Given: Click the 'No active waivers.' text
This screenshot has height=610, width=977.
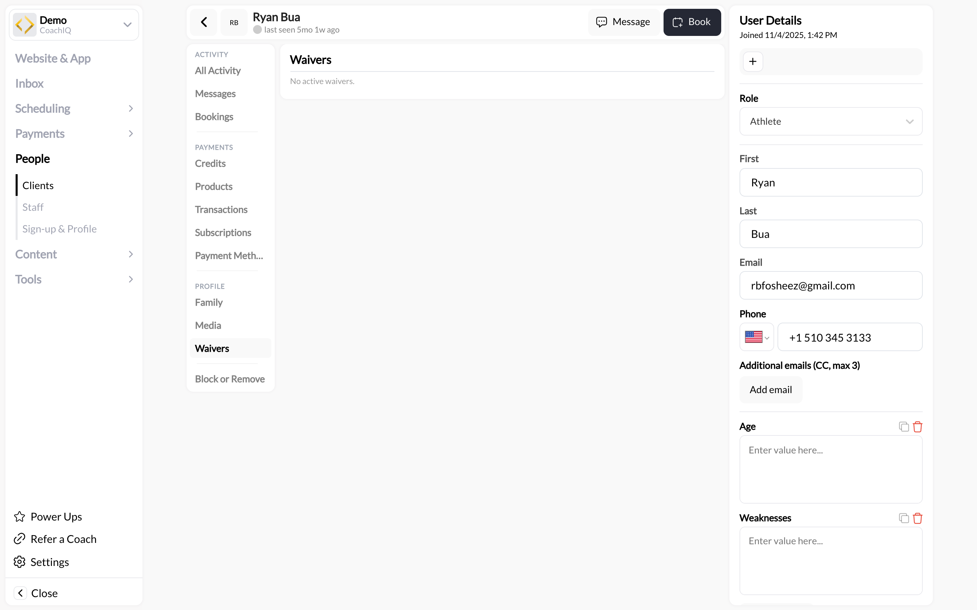Looking at the screenshot, I should [x=322, y=81].
